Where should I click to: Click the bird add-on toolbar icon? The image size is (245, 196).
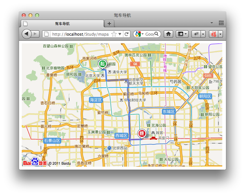click(x=196, y=34)
